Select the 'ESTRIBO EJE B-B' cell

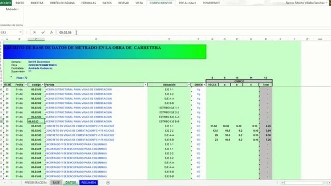coord(169,121)
